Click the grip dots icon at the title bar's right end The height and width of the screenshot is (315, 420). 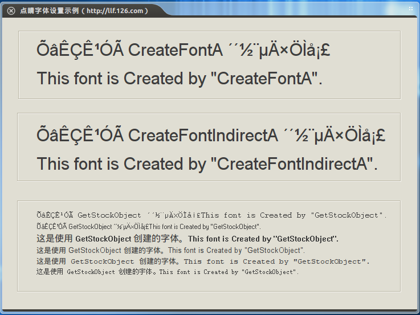point(411,9)
